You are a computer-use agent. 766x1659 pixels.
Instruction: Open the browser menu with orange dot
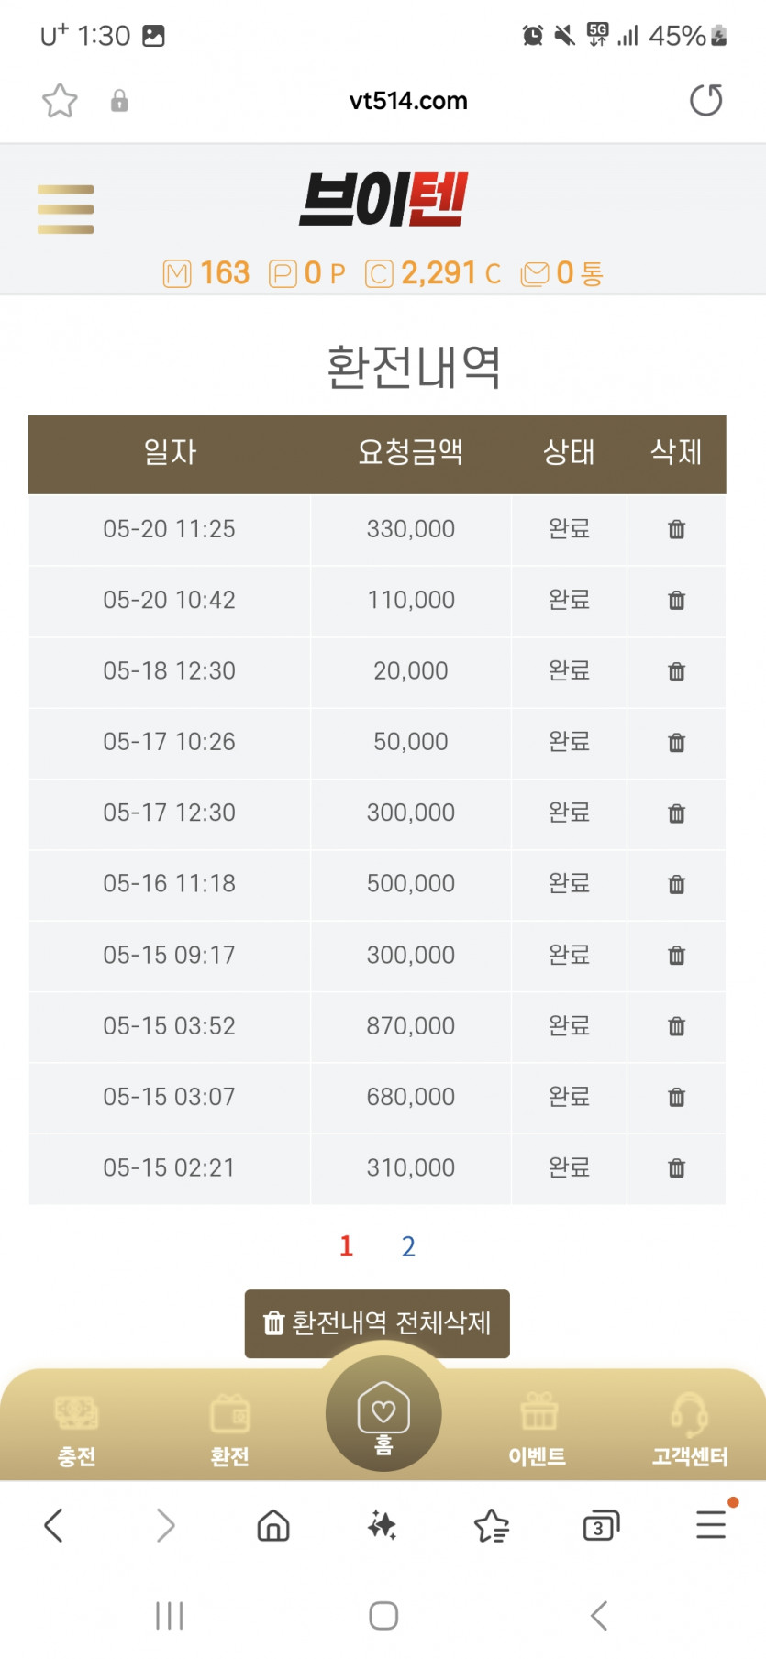(x=712, y=1523)
